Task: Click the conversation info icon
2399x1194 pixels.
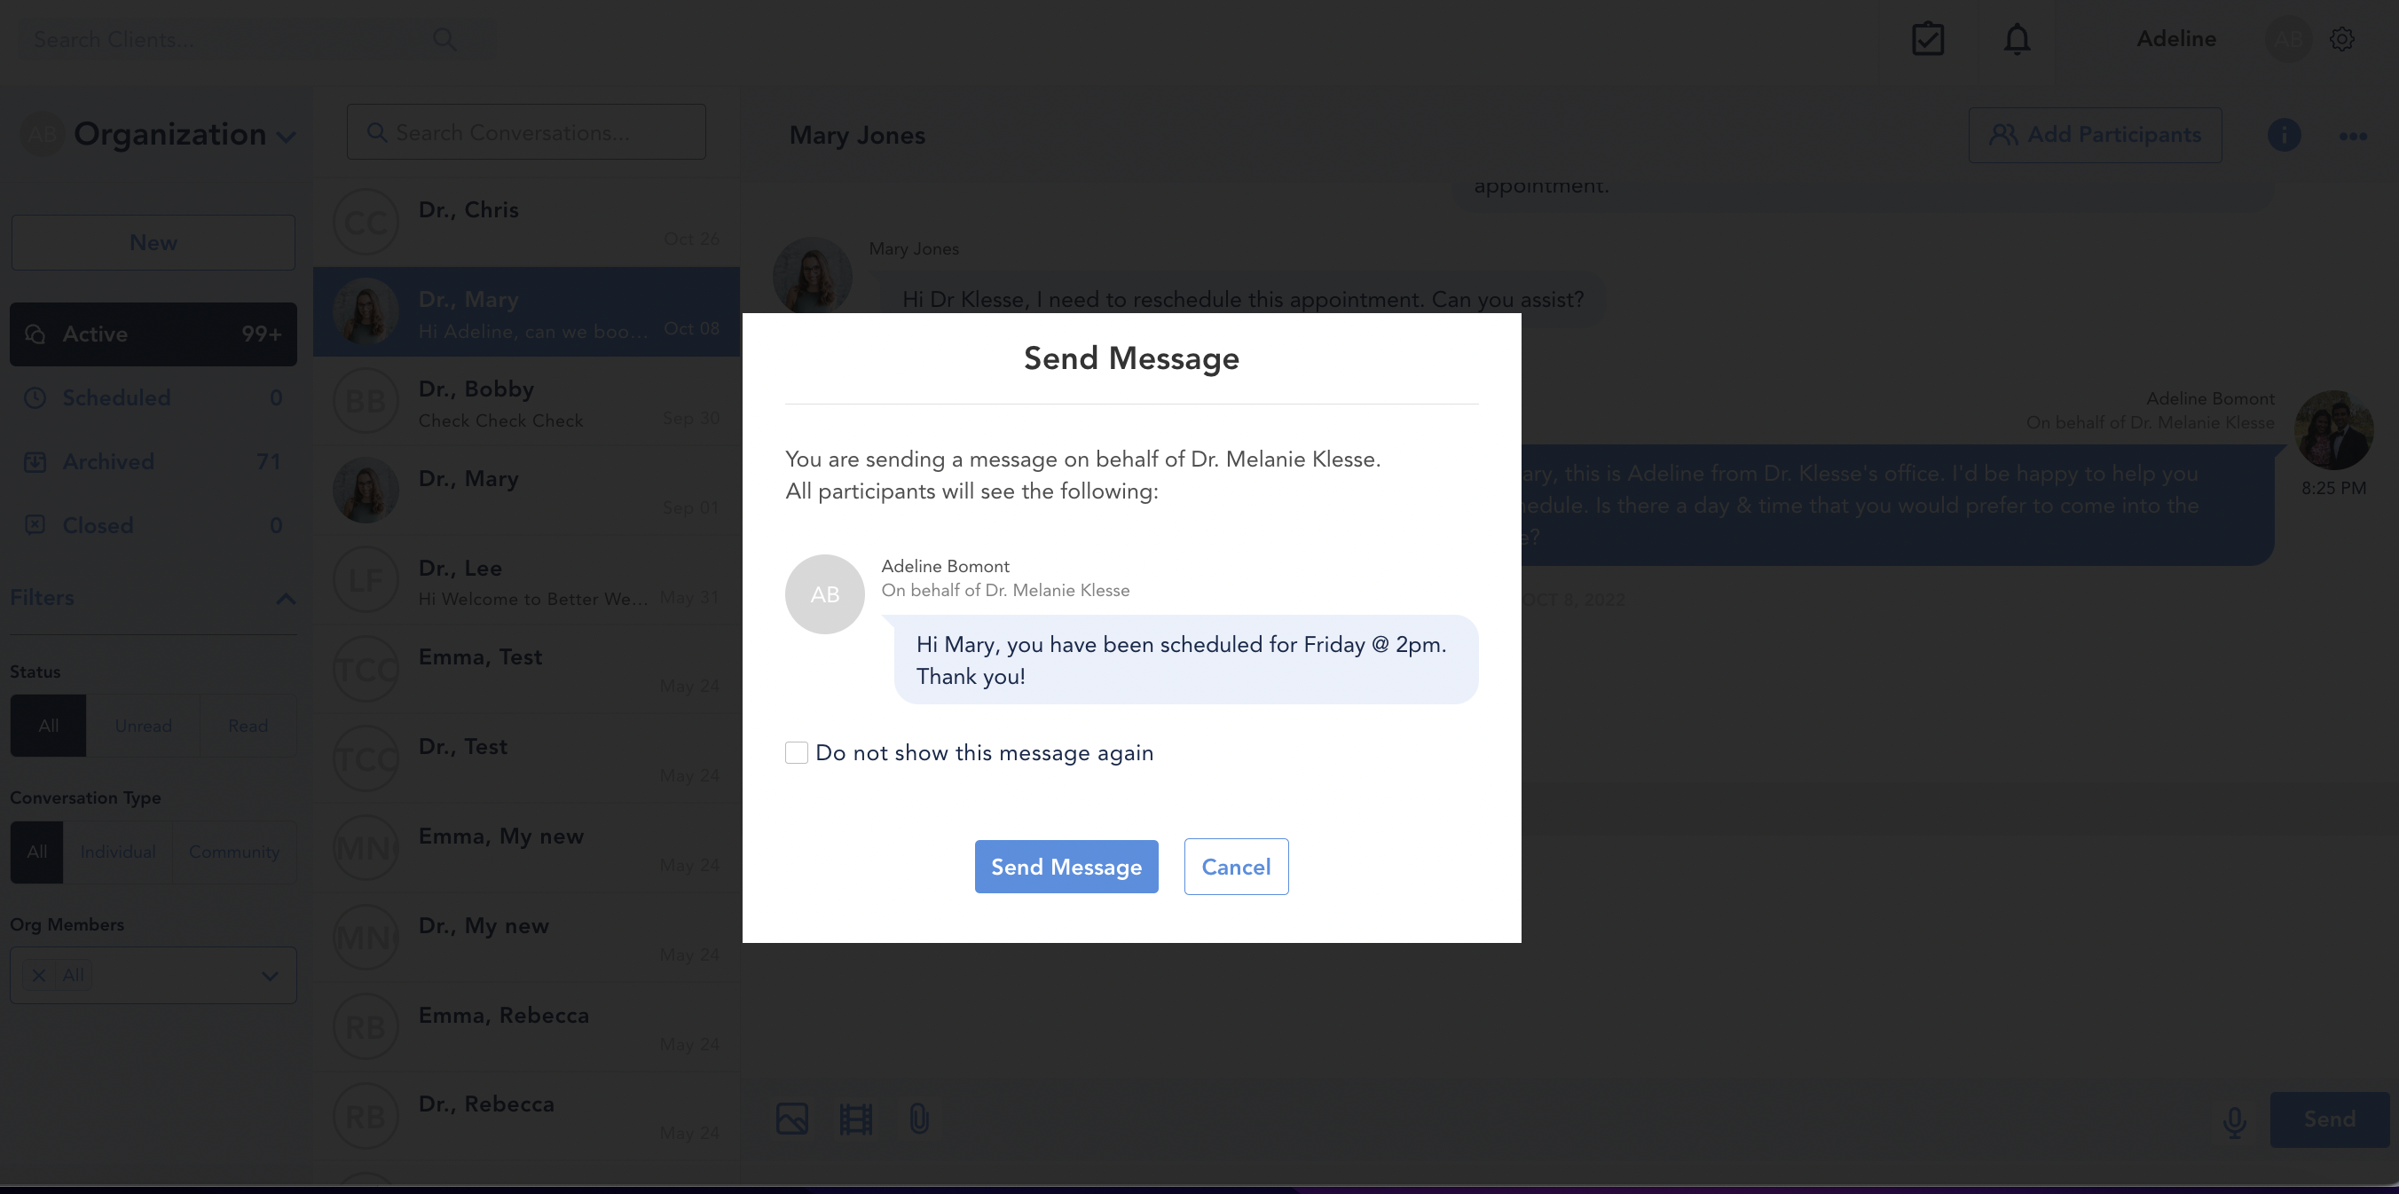Action: (x=2284, y=135)
